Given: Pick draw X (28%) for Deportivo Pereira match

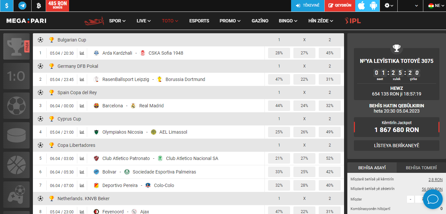Looking at the screenshot, I should [304, 185].
